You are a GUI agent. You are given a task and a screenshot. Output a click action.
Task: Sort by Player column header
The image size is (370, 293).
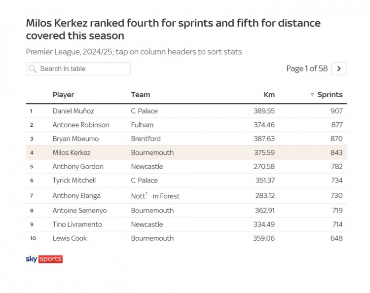(x=63, y=95)
